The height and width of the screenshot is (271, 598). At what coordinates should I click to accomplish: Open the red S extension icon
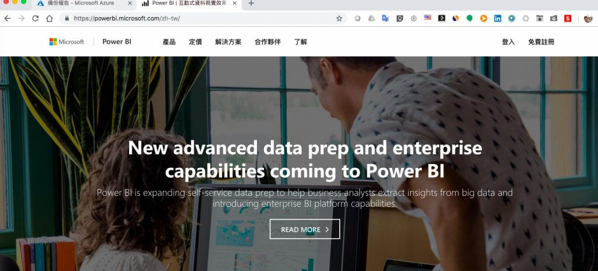568,18
